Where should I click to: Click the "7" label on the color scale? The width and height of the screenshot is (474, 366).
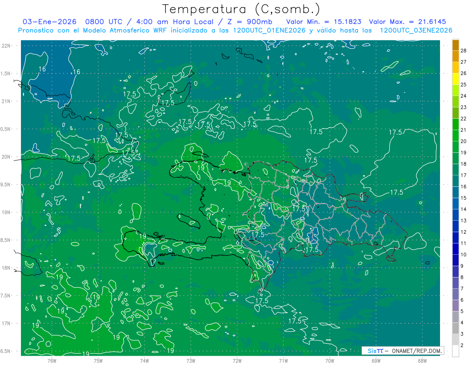click(462, 289)
